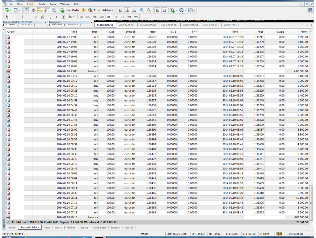
Task: Open the Navigator window star icon
Action: pyautogui.click(x=40, y=10)
